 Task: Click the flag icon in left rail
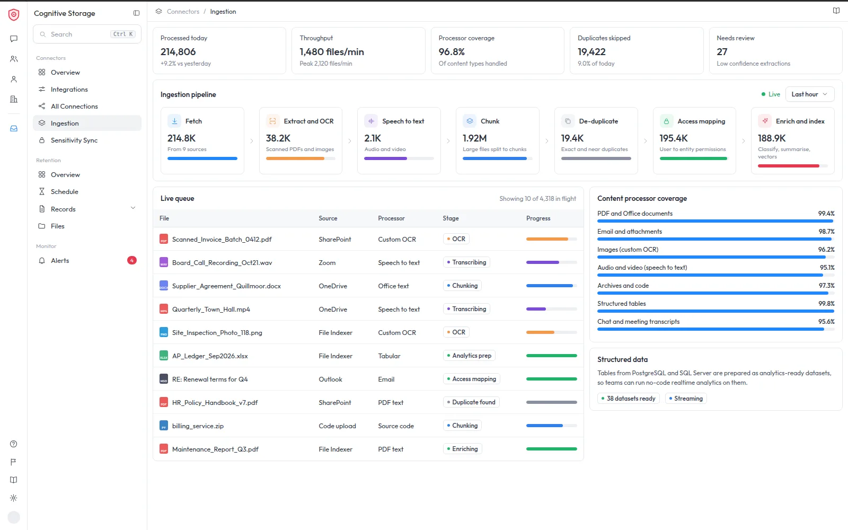[x=14, y=462]
